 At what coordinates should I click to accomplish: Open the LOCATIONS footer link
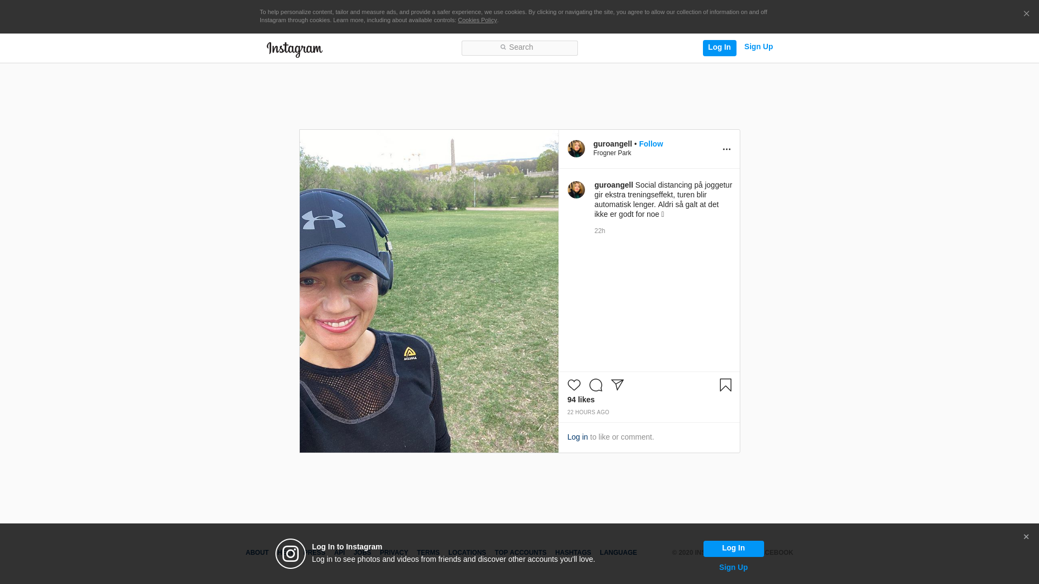tap(466, 553)
